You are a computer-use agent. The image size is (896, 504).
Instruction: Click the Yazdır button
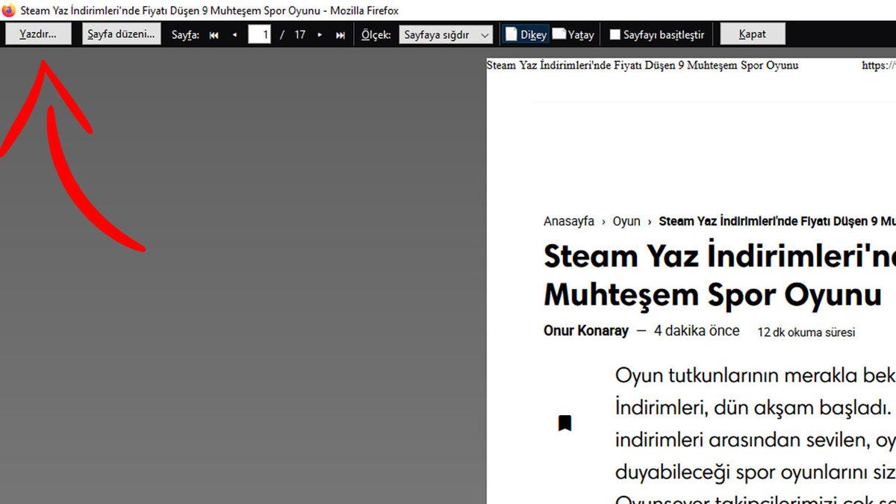[37, 33]
